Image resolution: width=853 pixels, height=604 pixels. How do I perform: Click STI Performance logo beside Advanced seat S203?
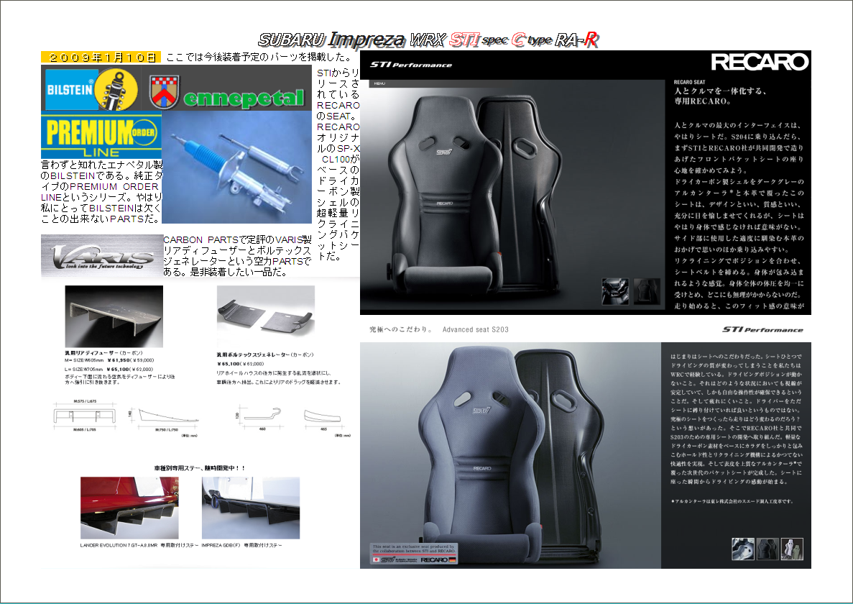tap(762, 330)
